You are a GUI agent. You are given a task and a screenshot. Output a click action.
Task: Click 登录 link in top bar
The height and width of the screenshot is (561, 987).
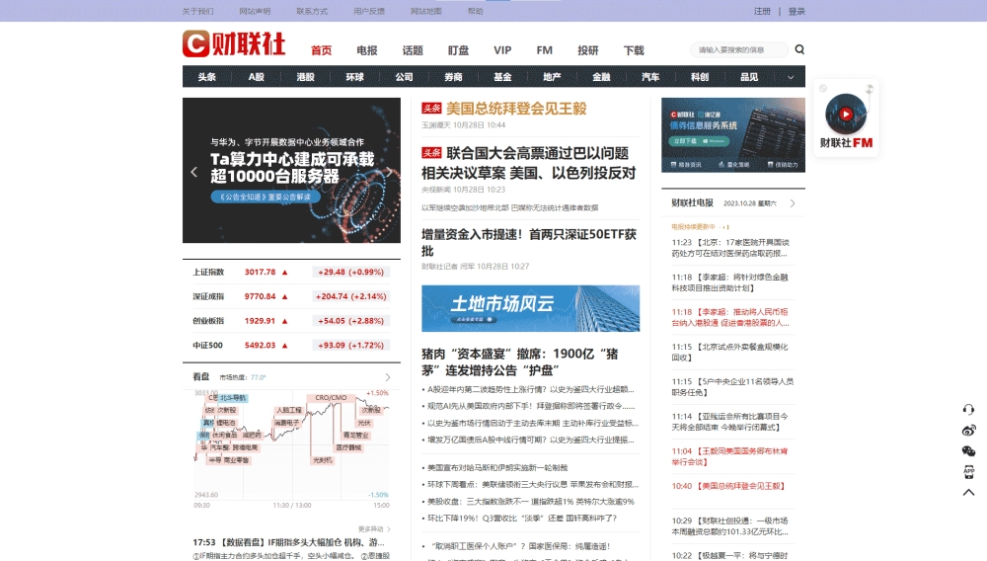tap(797, 11)
